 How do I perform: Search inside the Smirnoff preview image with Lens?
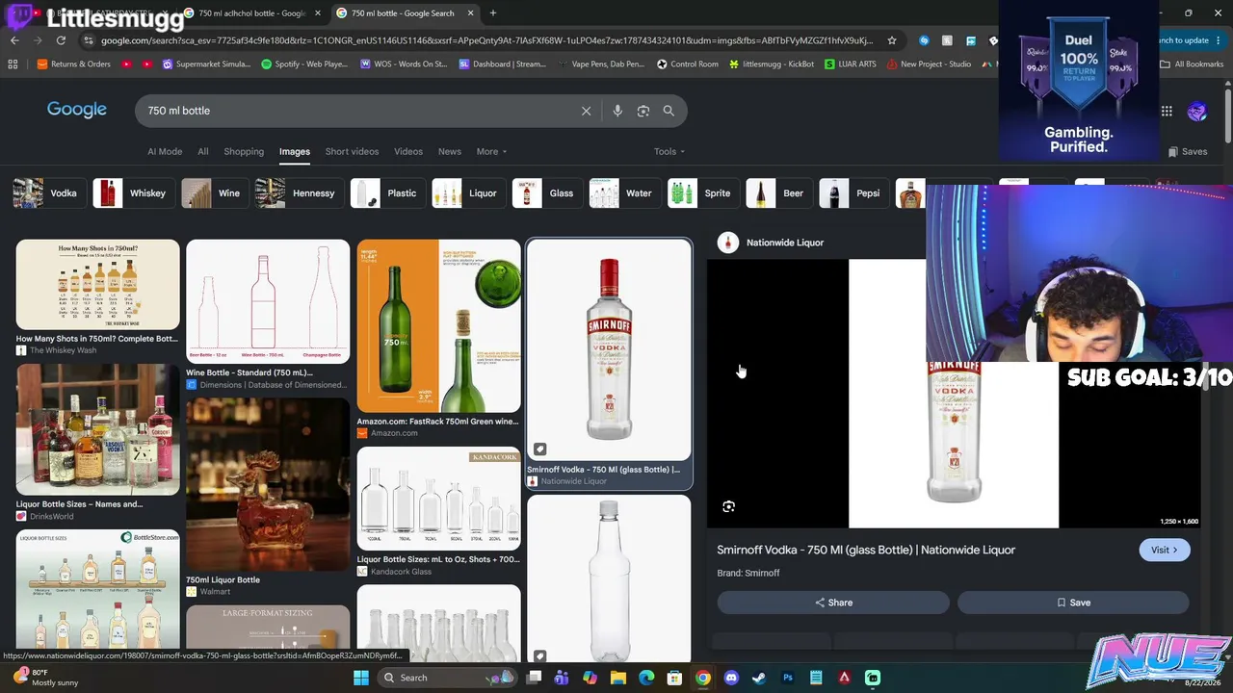[729, 506]
